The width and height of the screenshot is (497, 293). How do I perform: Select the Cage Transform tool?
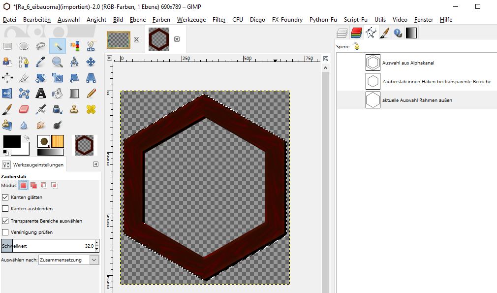pos(24,94)
